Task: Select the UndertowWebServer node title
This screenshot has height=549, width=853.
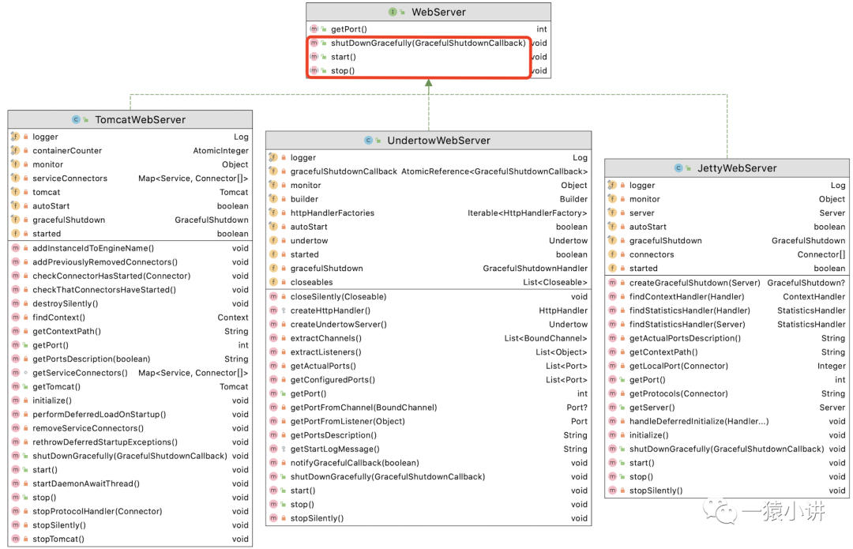Action: pos(438,141)
